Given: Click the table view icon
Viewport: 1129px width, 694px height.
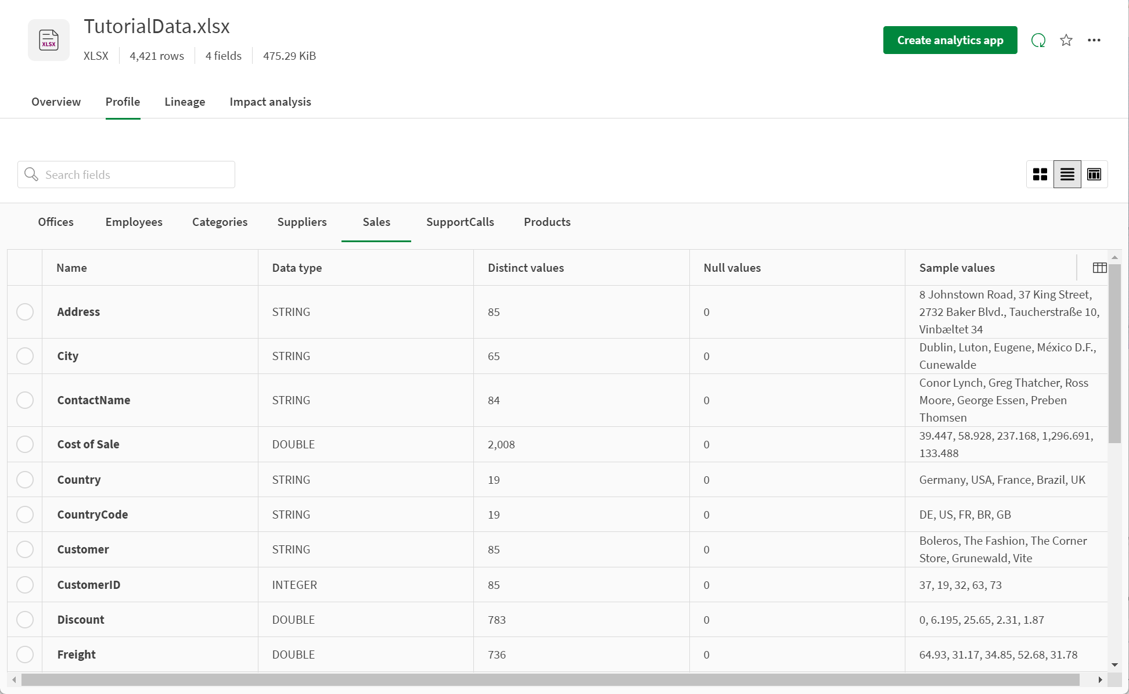Looking at the screenshot, I should 1094,174.
